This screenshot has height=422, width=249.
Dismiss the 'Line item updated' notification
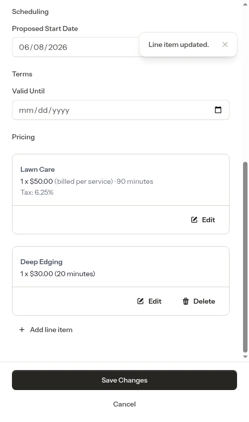click(225, 44)
